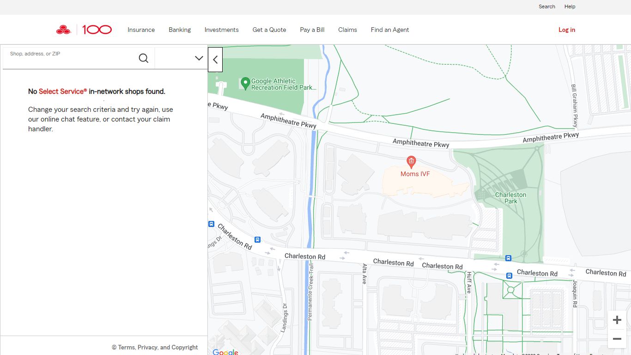This screenshot has width=631, height=355.
Task: Click the red Log in link
Action: pyautogui.click(x=567, y=30)
